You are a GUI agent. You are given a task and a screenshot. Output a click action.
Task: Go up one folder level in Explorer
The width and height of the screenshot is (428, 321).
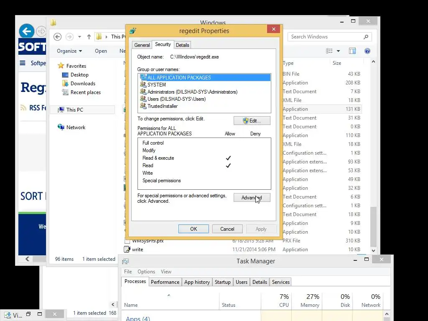coord(89,37)
